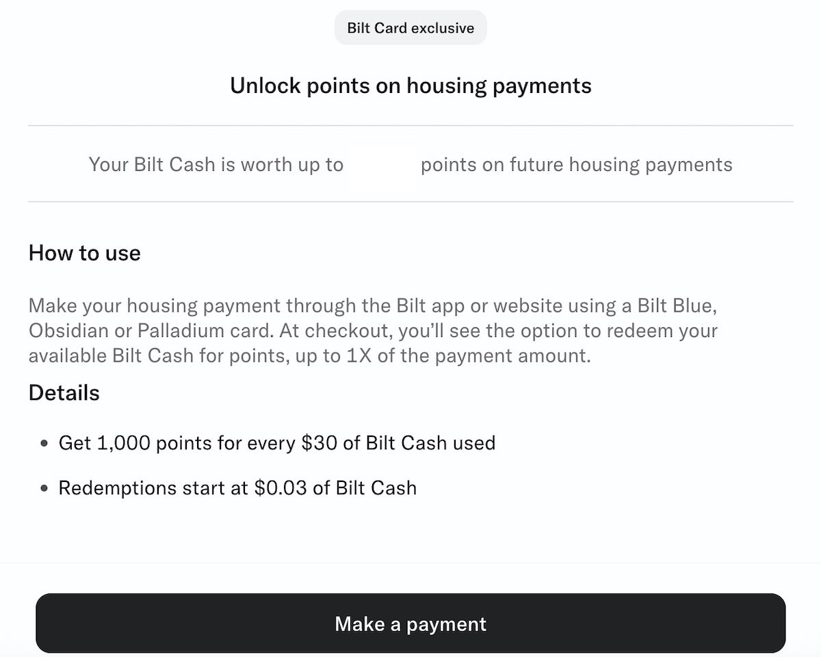Viewport: 821px width, 657px height.
Task: Click the How to use heading
Action: point(85,253)
